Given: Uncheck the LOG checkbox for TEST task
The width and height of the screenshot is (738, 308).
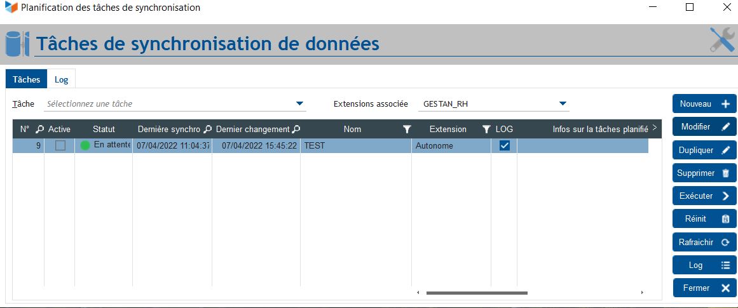Looking at the screenshot, I should click(x=505, y=145).
